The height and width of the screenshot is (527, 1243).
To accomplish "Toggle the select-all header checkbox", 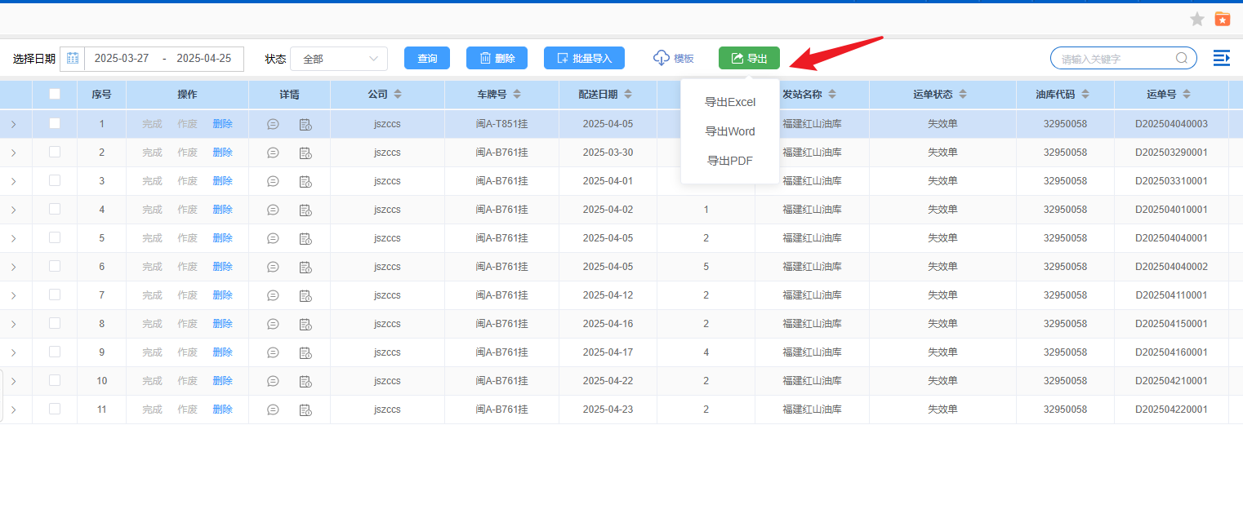I will (x=55, y=94).
